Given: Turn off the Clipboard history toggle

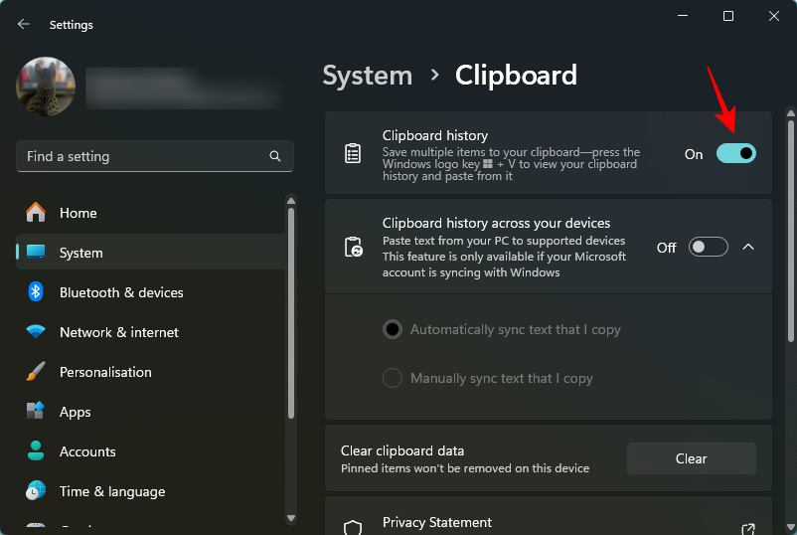Looking at the screenshot, I should 736,153.
